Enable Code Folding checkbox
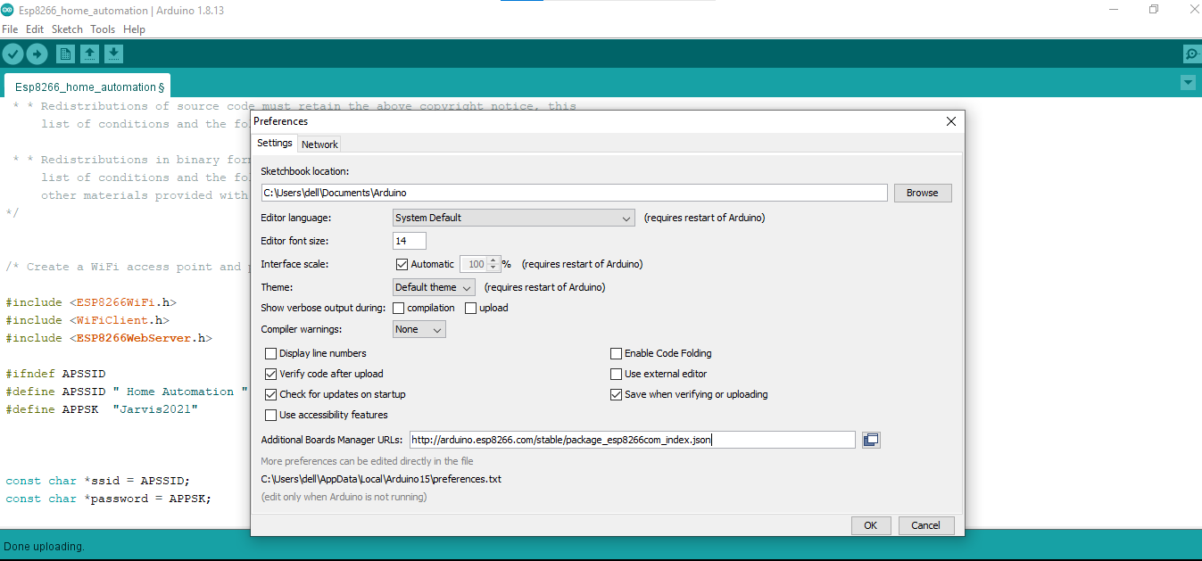This screenshot has height=561, width=1202. 616,353
